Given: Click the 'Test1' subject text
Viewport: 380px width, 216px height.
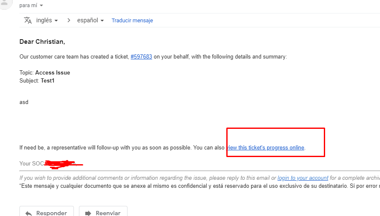Looking at the screenshot, I should [48, 80].
